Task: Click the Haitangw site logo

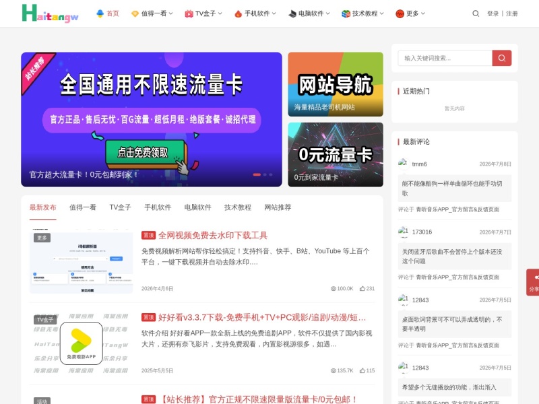Action: coord(50,13)
